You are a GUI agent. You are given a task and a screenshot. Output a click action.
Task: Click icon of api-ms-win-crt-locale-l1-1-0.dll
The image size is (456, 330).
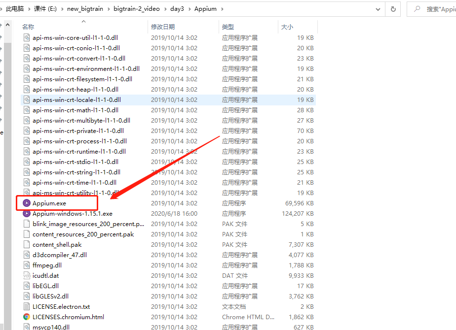[x=27, y=100]
